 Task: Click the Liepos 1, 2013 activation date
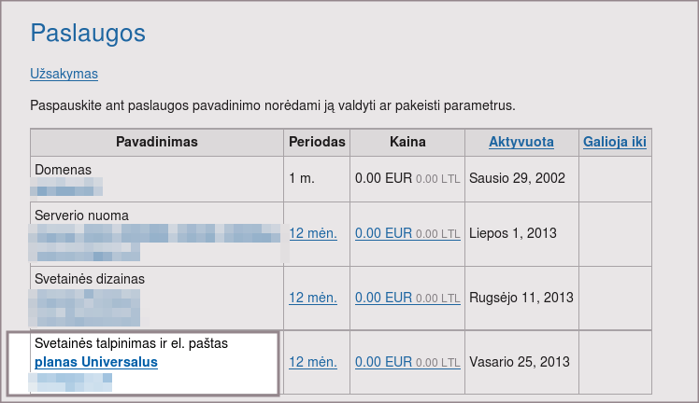514,233
